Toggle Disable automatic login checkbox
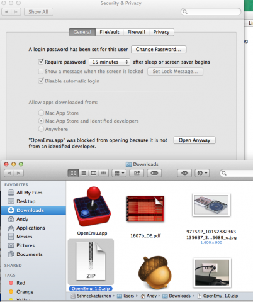Viewport: 253px width, 302px height. click(x=41, y=81)
